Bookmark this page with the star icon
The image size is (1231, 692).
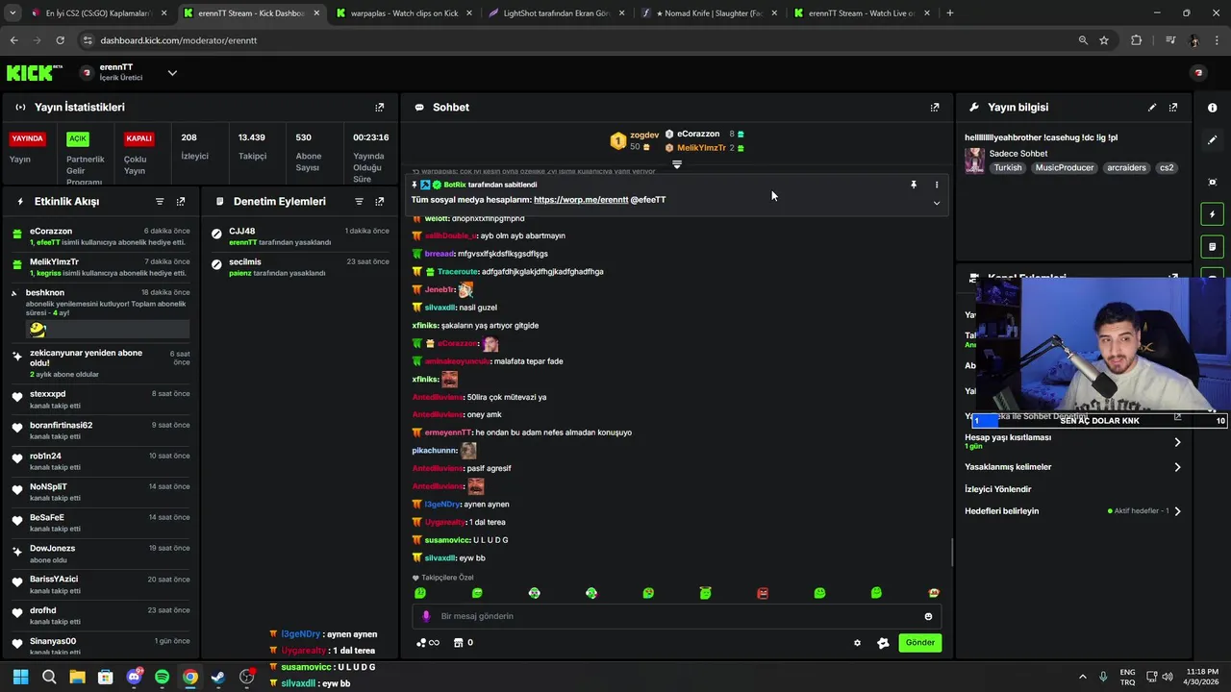pyautogui.click(x=1104, y=40)
